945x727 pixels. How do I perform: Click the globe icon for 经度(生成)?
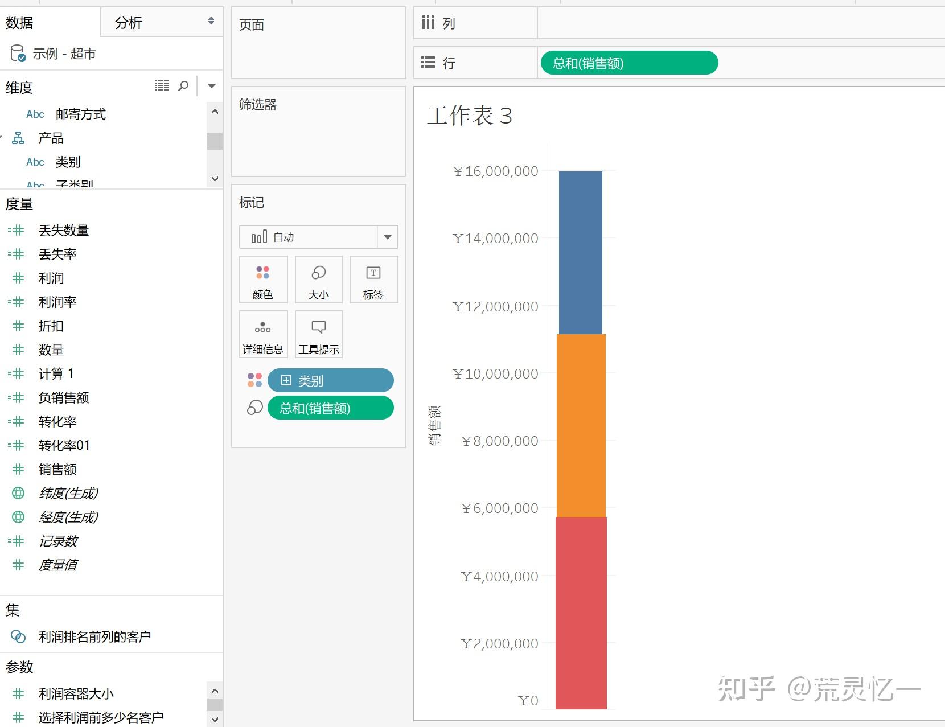click(x=18, y=517)
